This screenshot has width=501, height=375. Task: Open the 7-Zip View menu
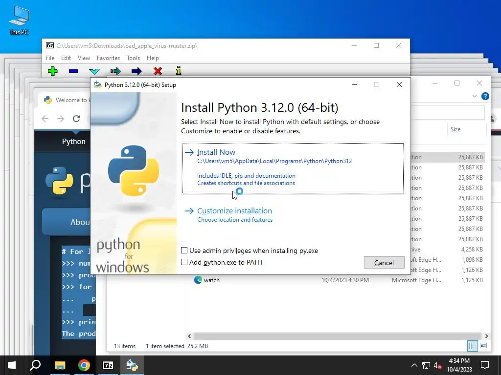(x=84, y=58)
